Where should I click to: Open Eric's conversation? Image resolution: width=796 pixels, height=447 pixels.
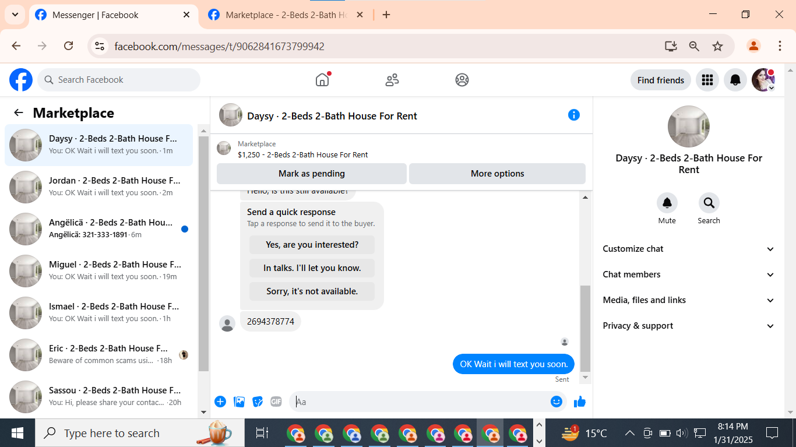(99, 355)
